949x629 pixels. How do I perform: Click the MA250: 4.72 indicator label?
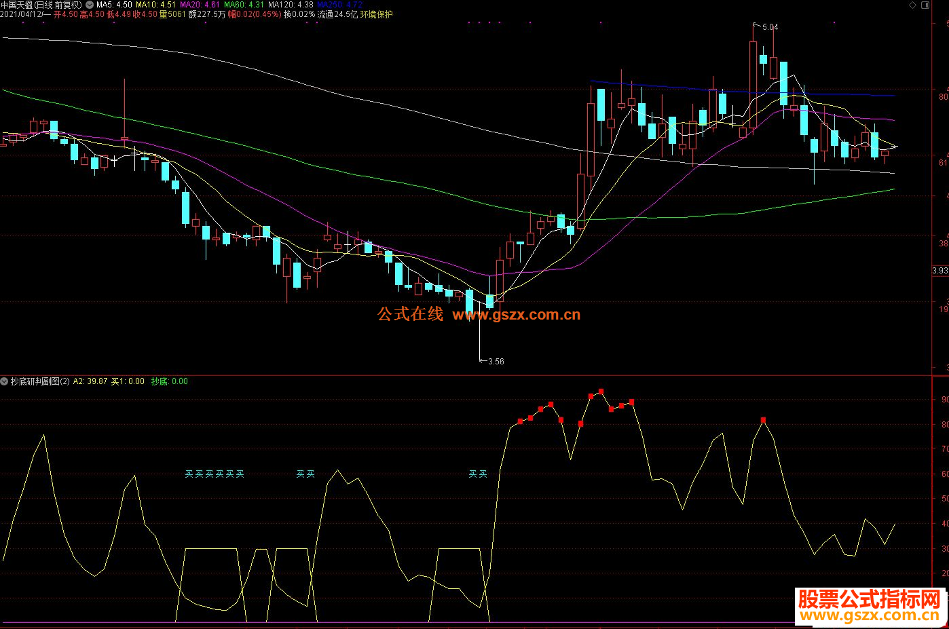coord(340,5)
